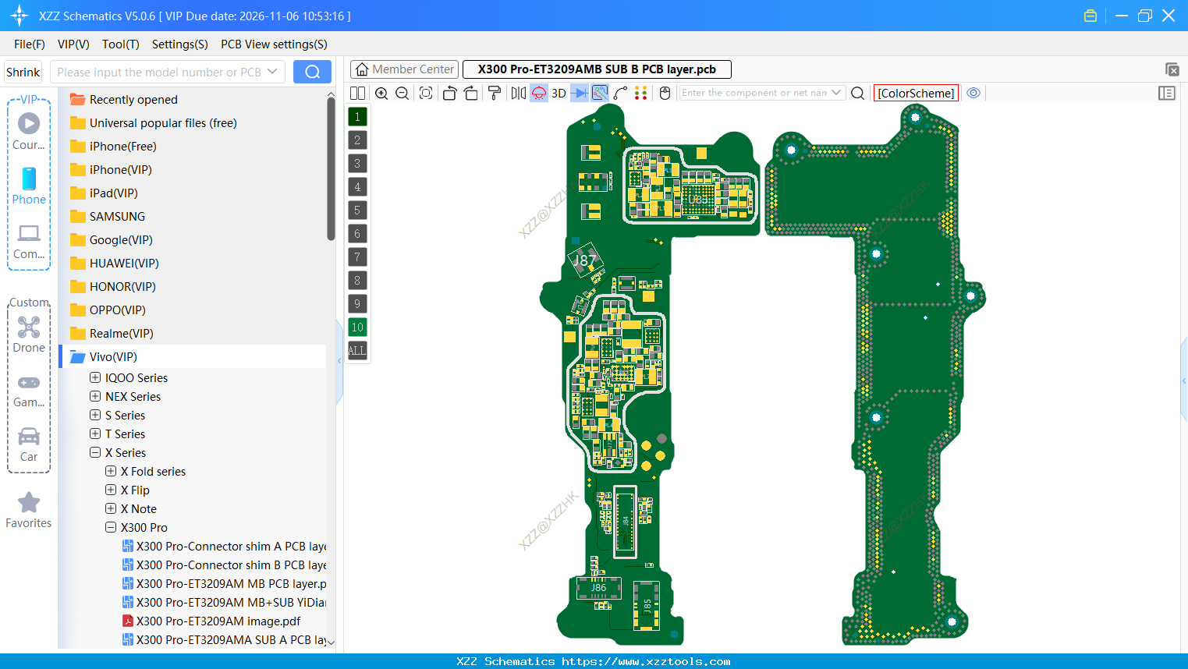The image size is (1188, 669).
Task: Select the Zoom In tool
Action: pos(381,93)
